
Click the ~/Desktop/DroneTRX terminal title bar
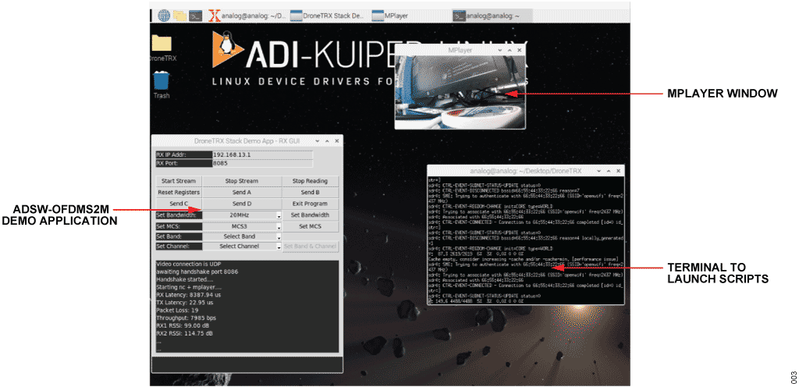(x=525, y=171)
